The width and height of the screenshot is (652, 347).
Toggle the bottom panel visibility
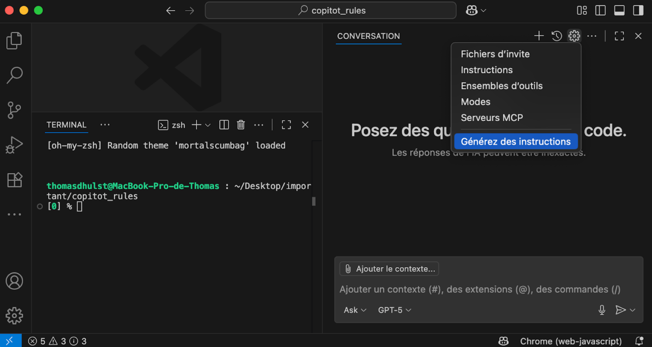click(619, 10)
